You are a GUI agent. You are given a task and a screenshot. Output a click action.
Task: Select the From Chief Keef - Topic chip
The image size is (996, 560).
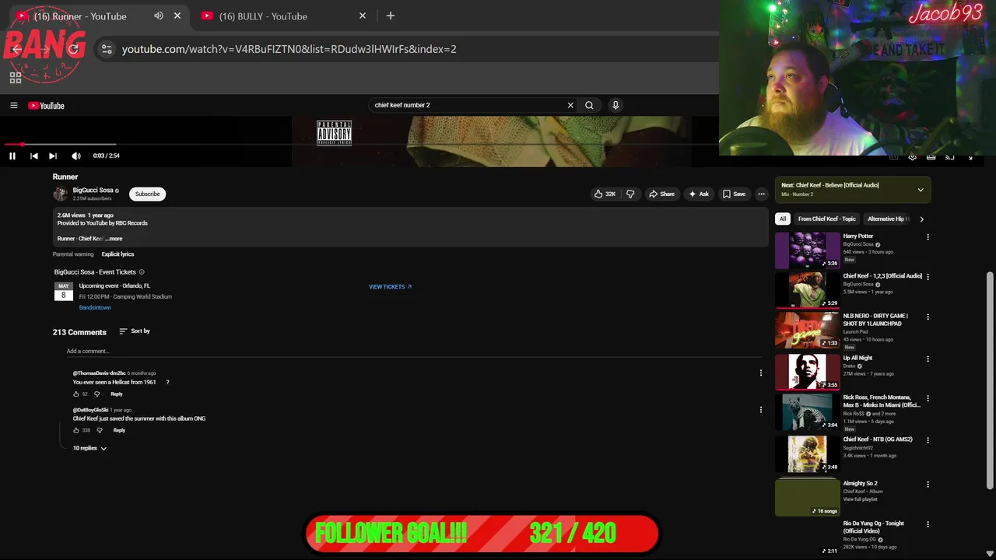pos(826,219)
